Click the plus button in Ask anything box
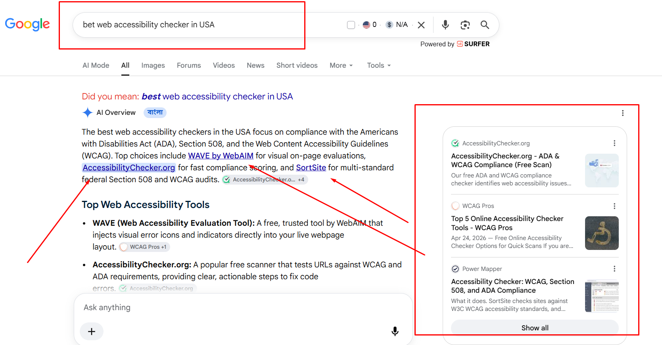Image resolution: width=662 pixels, height=345 pixels. pos(92,332)
